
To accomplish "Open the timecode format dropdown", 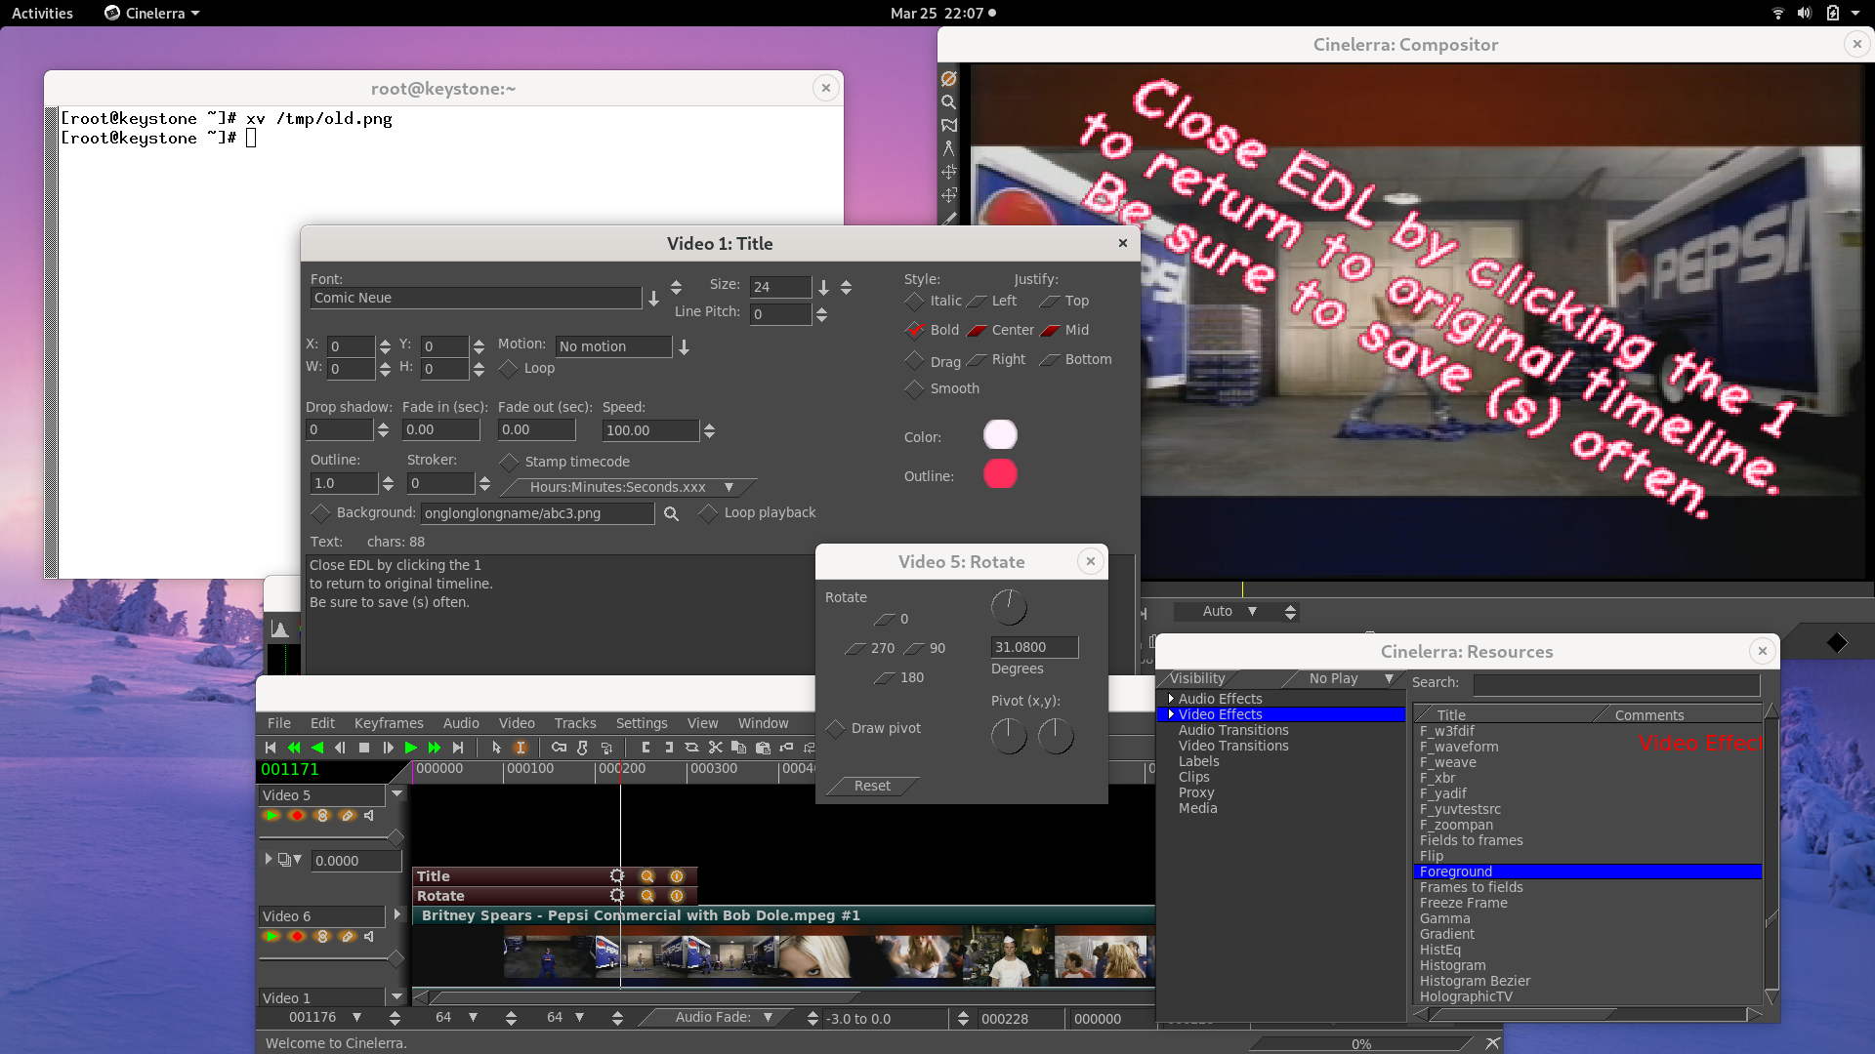I will tap(728, 487).
